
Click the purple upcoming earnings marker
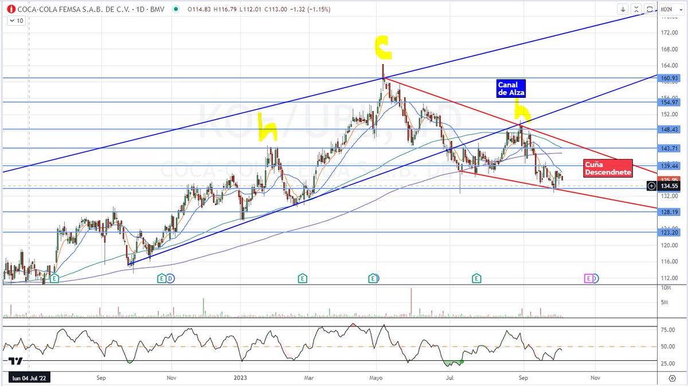pos(588,278)
